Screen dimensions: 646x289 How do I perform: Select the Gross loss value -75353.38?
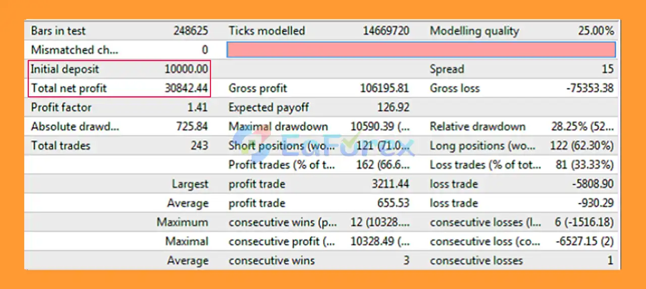click(x=589, y=88)
